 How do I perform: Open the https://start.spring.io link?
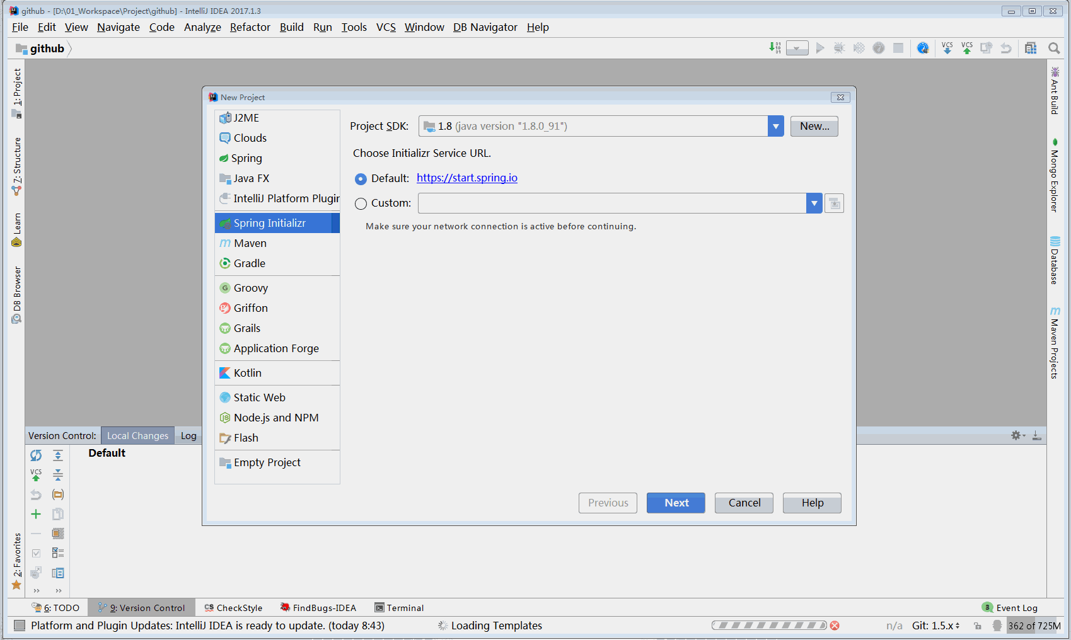(x=466, y=178)
